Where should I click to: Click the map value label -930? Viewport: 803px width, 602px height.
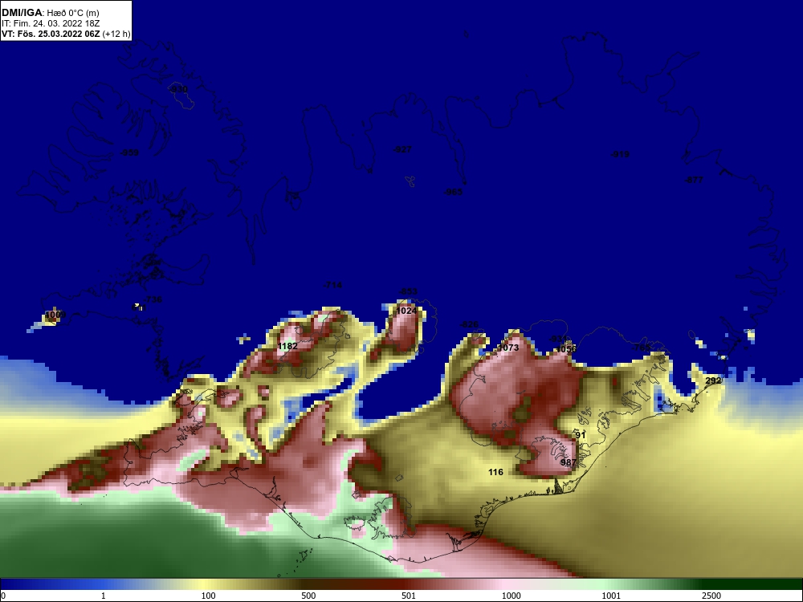coord(178,90)
